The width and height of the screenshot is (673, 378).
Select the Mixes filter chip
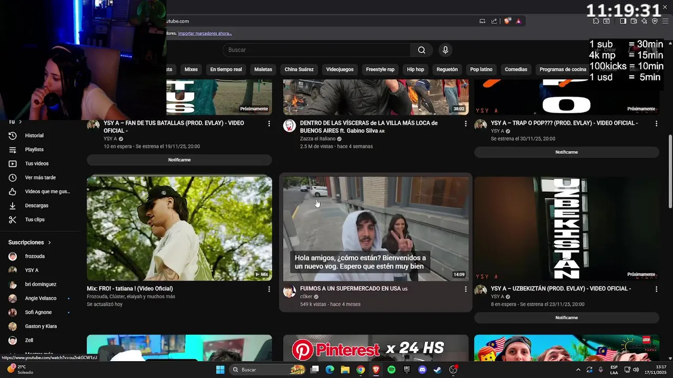click(x=191, y=69)
